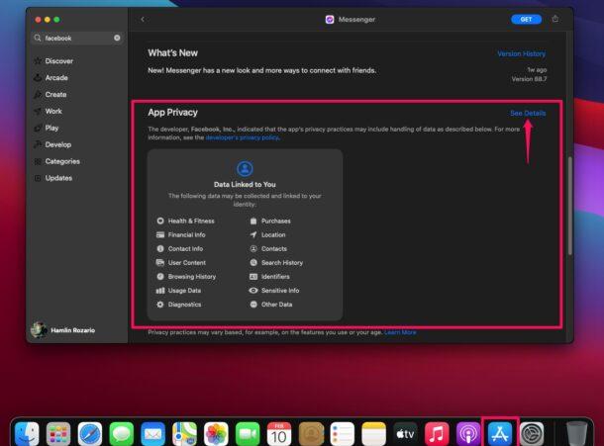
Task: Click the GET button for Messenger
Action: (526, 19)
